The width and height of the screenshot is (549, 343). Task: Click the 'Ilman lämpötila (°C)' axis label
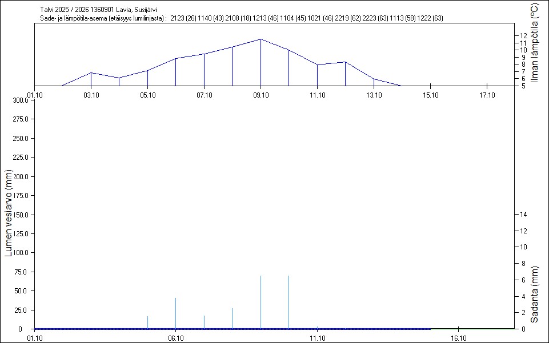click(x=535, y=43)
